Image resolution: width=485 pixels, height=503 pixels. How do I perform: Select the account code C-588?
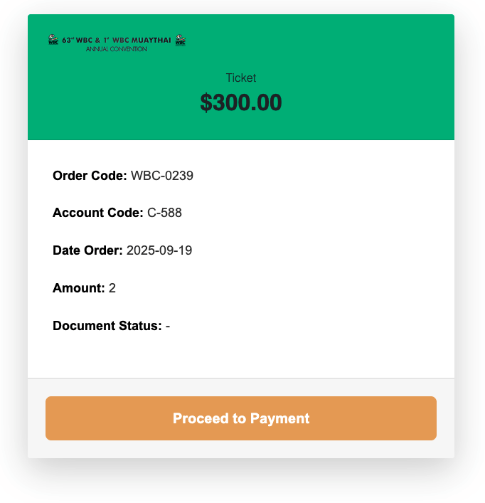[x=164, y=213]
